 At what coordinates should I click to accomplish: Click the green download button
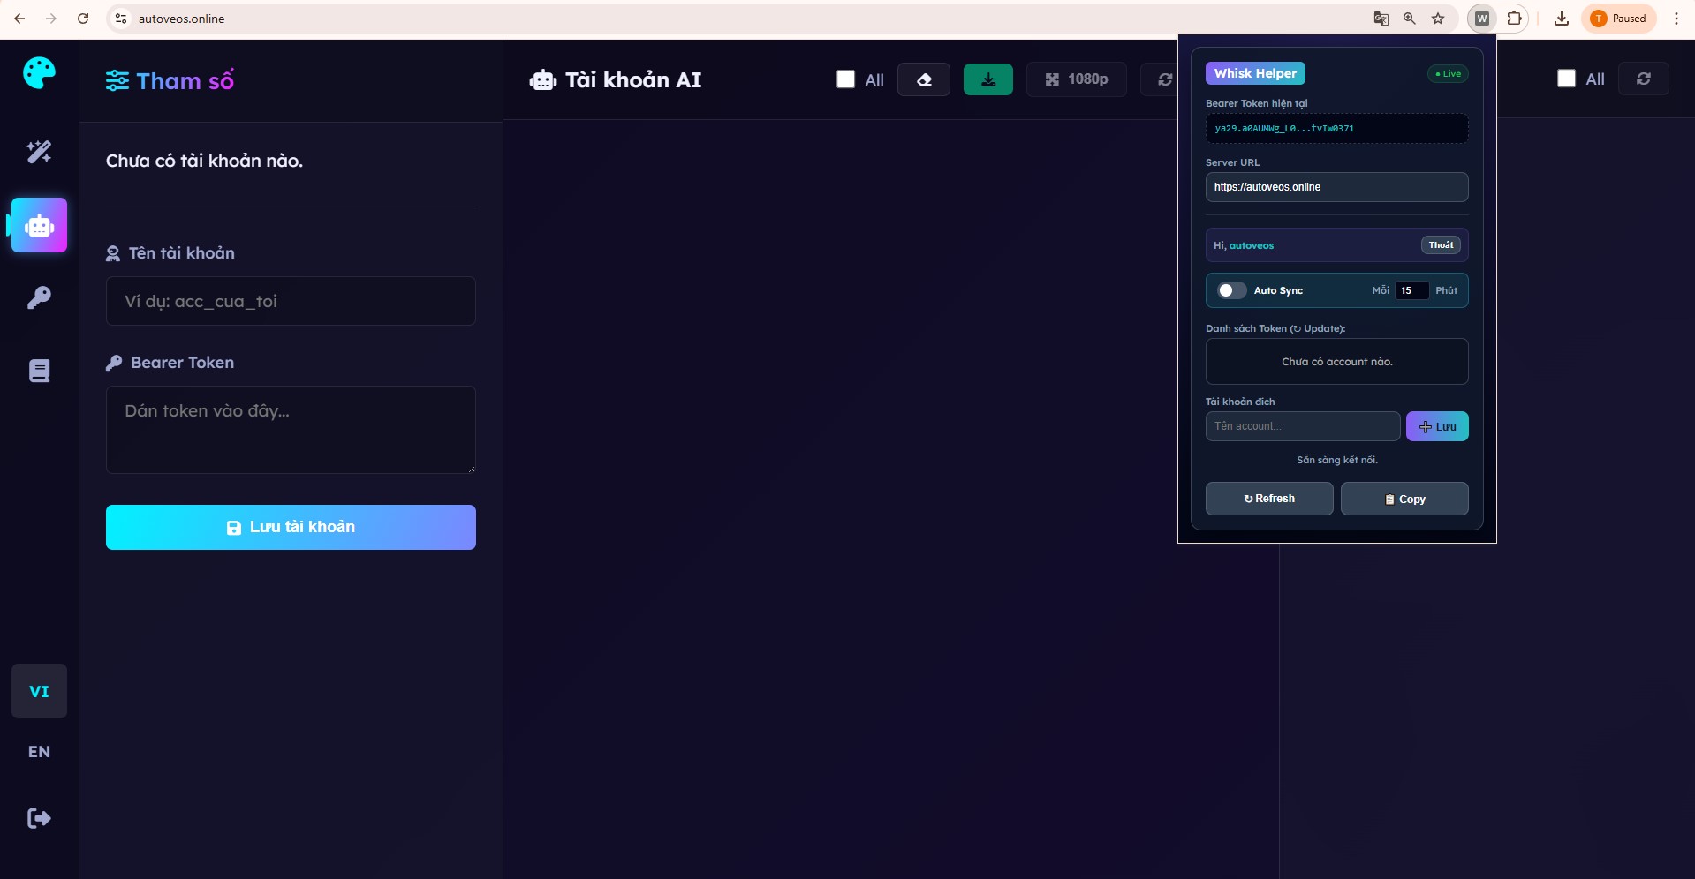pyautogui.click(x=987, y=79)
